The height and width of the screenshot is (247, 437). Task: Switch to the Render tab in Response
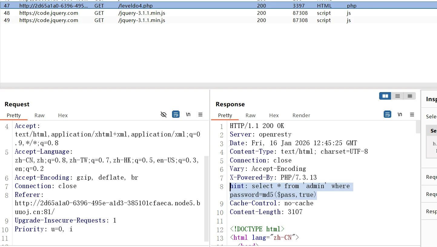tap(301, 115)
